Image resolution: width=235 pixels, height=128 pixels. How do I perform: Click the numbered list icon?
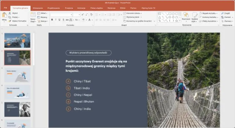click(103, 15)
